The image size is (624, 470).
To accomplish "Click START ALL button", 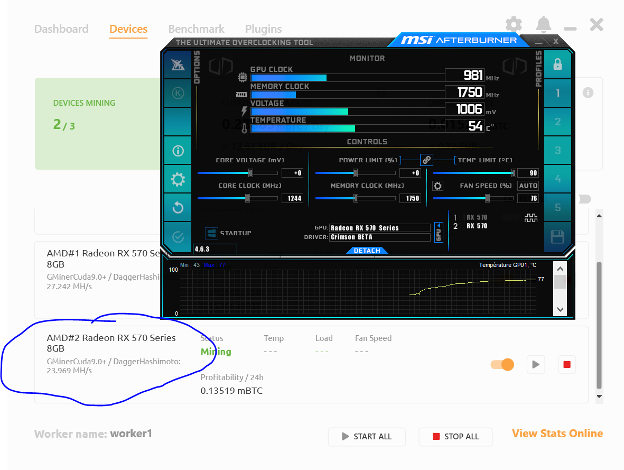I will pos(367,437).
